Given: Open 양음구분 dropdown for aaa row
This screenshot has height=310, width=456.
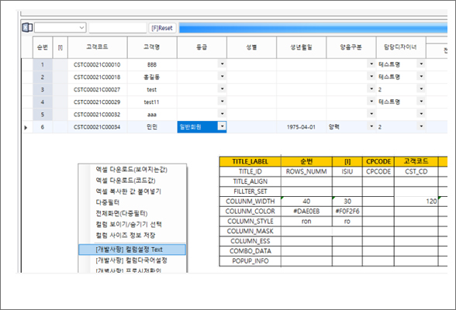Looking at the screenshot, I should 371,114.
